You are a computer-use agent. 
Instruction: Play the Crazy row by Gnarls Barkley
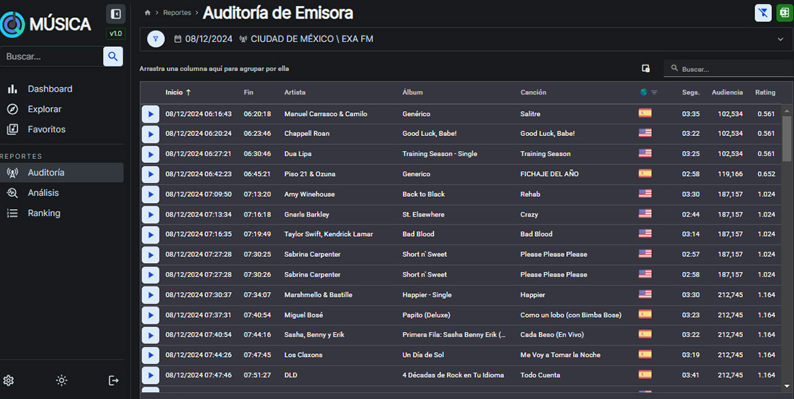tap(151, 215)
